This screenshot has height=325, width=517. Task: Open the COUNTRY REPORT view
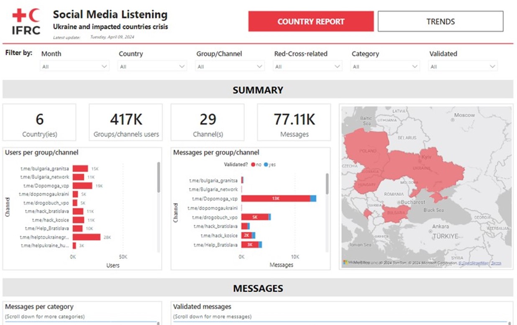coord(311,21)
